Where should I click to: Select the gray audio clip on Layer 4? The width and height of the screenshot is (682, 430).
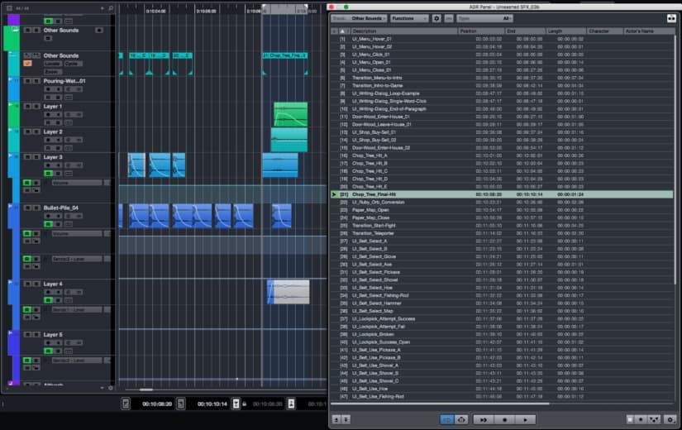(x=289, y=292)
